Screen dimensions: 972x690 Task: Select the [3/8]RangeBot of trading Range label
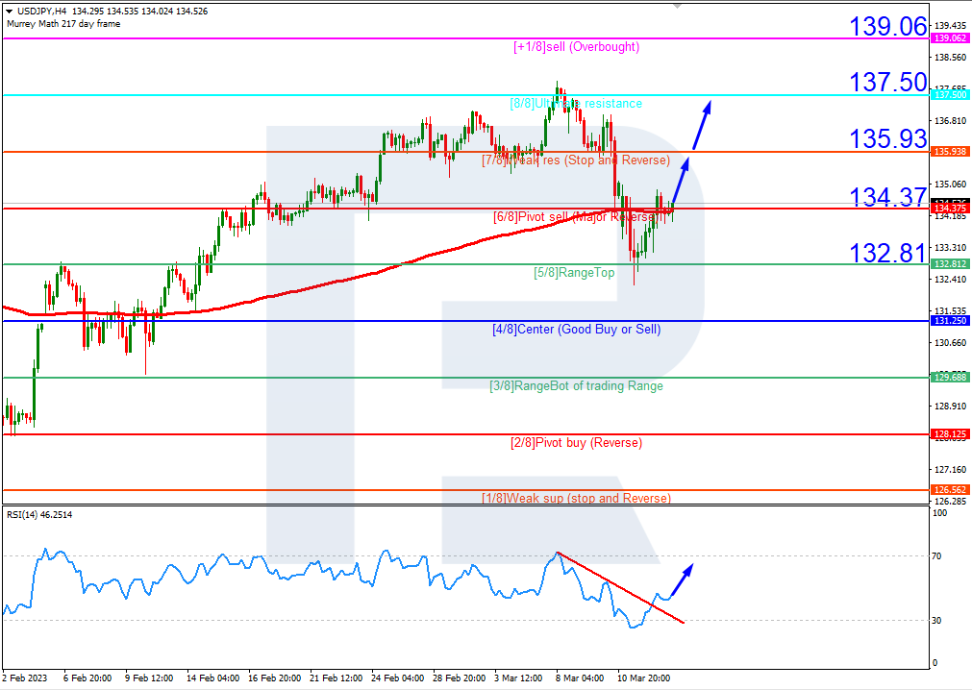575,386
